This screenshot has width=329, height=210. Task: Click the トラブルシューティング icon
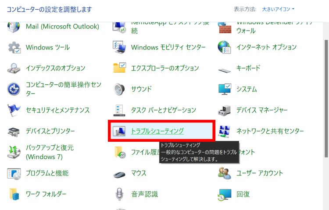tap(119, 131)
